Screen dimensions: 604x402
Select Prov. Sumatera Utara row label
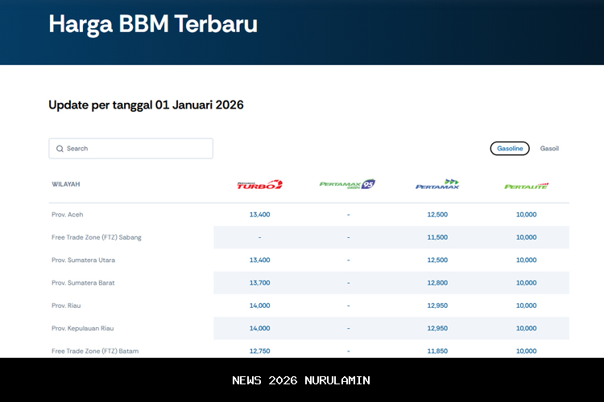(x=82, y=260)
